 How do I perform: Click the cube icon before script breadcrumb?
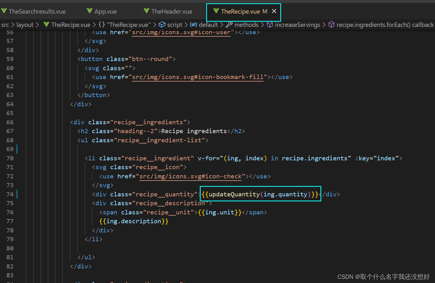click(162, 24)
